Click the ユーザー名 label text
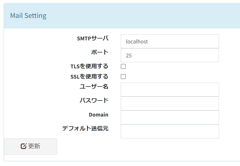240x166 pixels. click(x=94, y=86)
